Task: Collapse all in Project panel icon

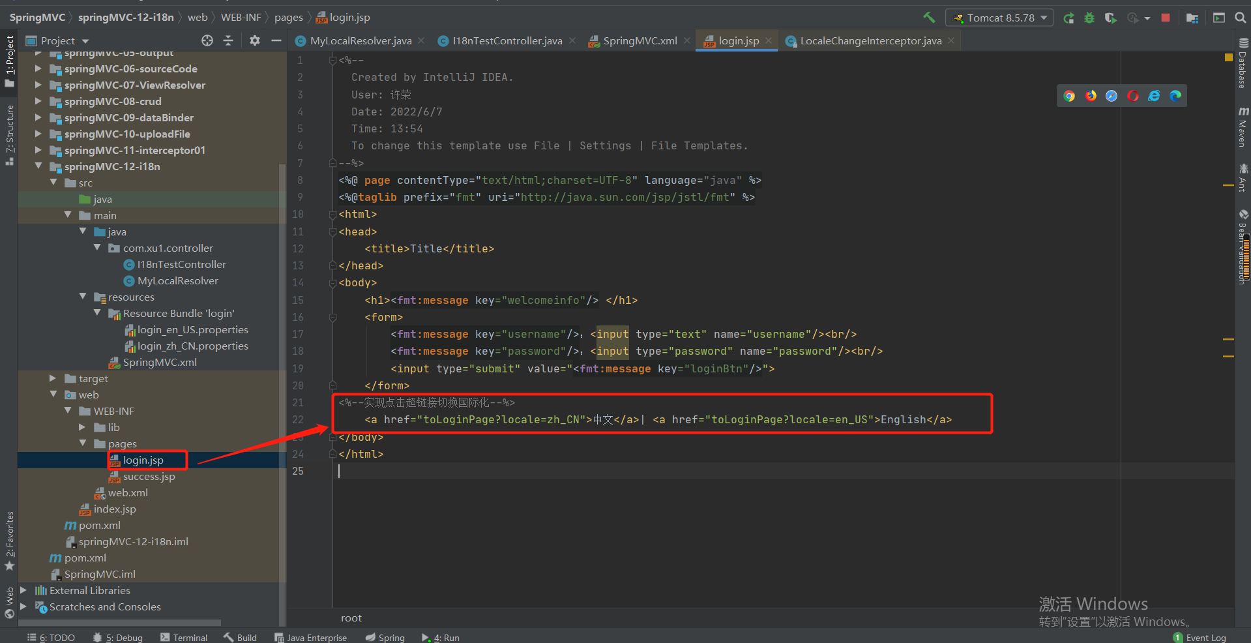Action: pyautogui.click(x=228, y=40)
